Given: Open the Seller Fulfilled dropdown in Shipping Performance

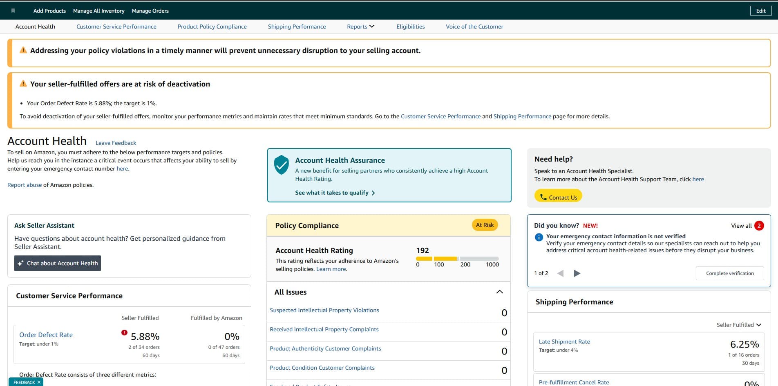Looking at the screenshot, I should tap(739, 325).
